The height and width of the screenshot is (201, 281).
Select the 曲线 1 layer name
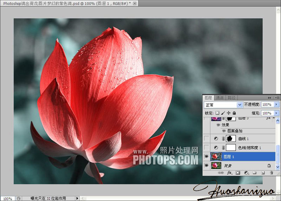pyautogui.click(x=243, y=138)
